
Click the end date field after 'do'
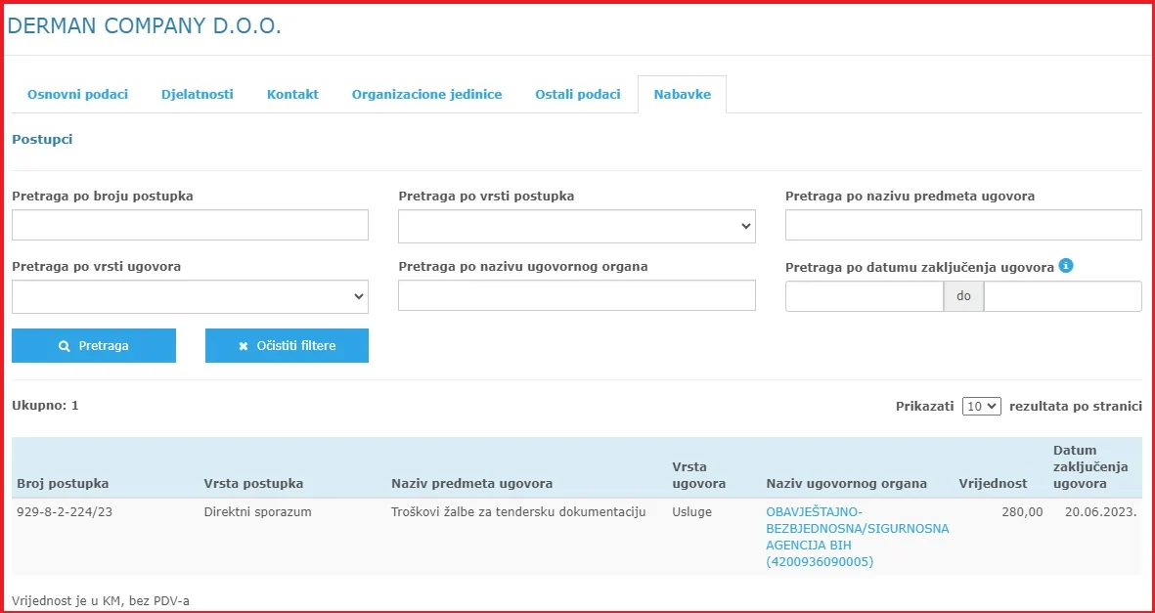pyautogui.click(x=1062, y=296)
